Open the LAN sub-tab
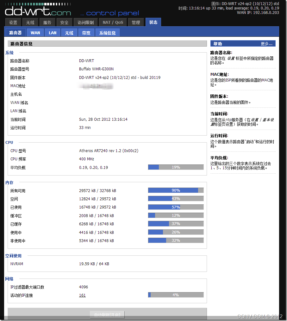 point(53,33)
